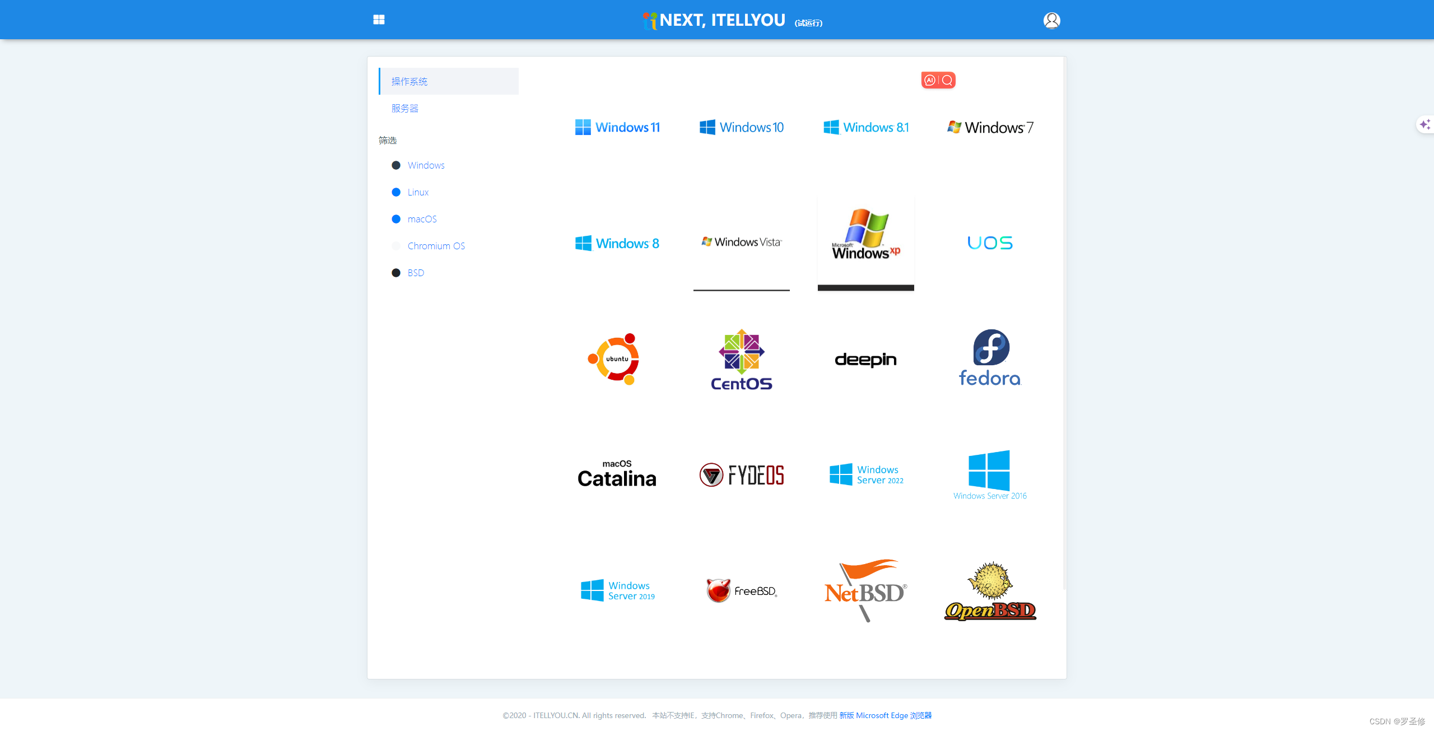The image size is (1434, 731).
Task: Click the sparkle assistant icon at right edge
Action: coord(1425,124)
